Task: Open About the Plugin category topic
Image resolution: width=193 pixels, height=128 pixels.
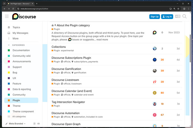Action: [x=73, y=25]
